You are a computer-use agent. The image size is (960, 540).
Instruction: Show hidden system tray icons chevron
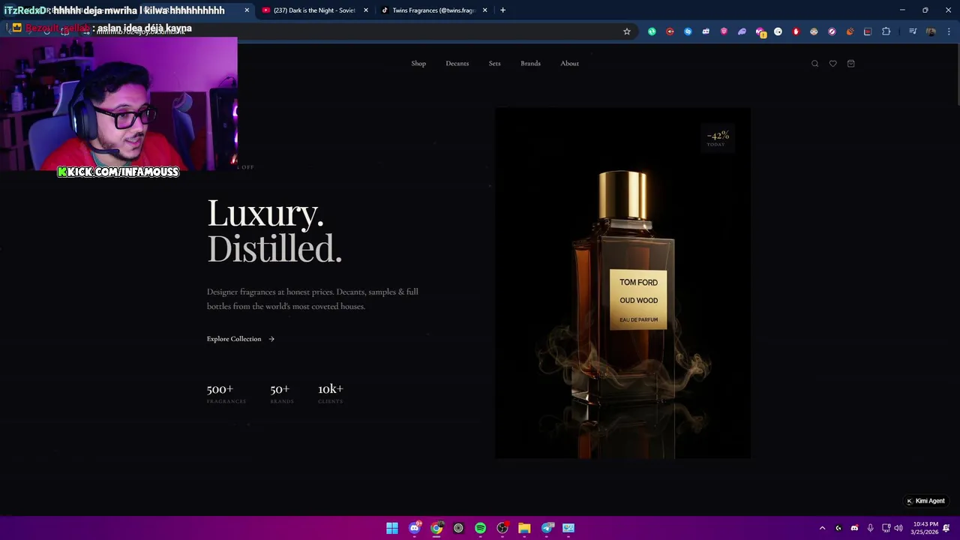click(x=822, y=528)
